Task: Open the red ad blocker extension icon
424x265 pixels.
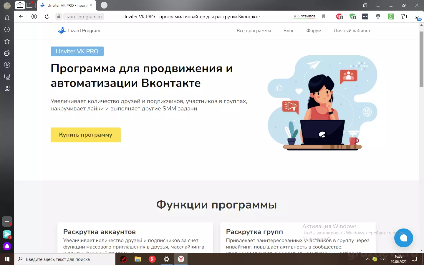Action: [339, 16]
